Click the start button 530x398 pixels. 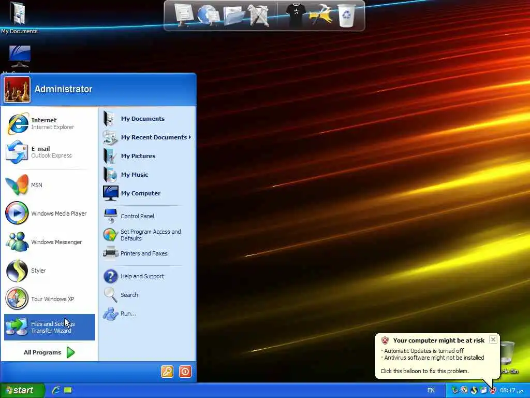pyautogui.click(x=22, y=390)
